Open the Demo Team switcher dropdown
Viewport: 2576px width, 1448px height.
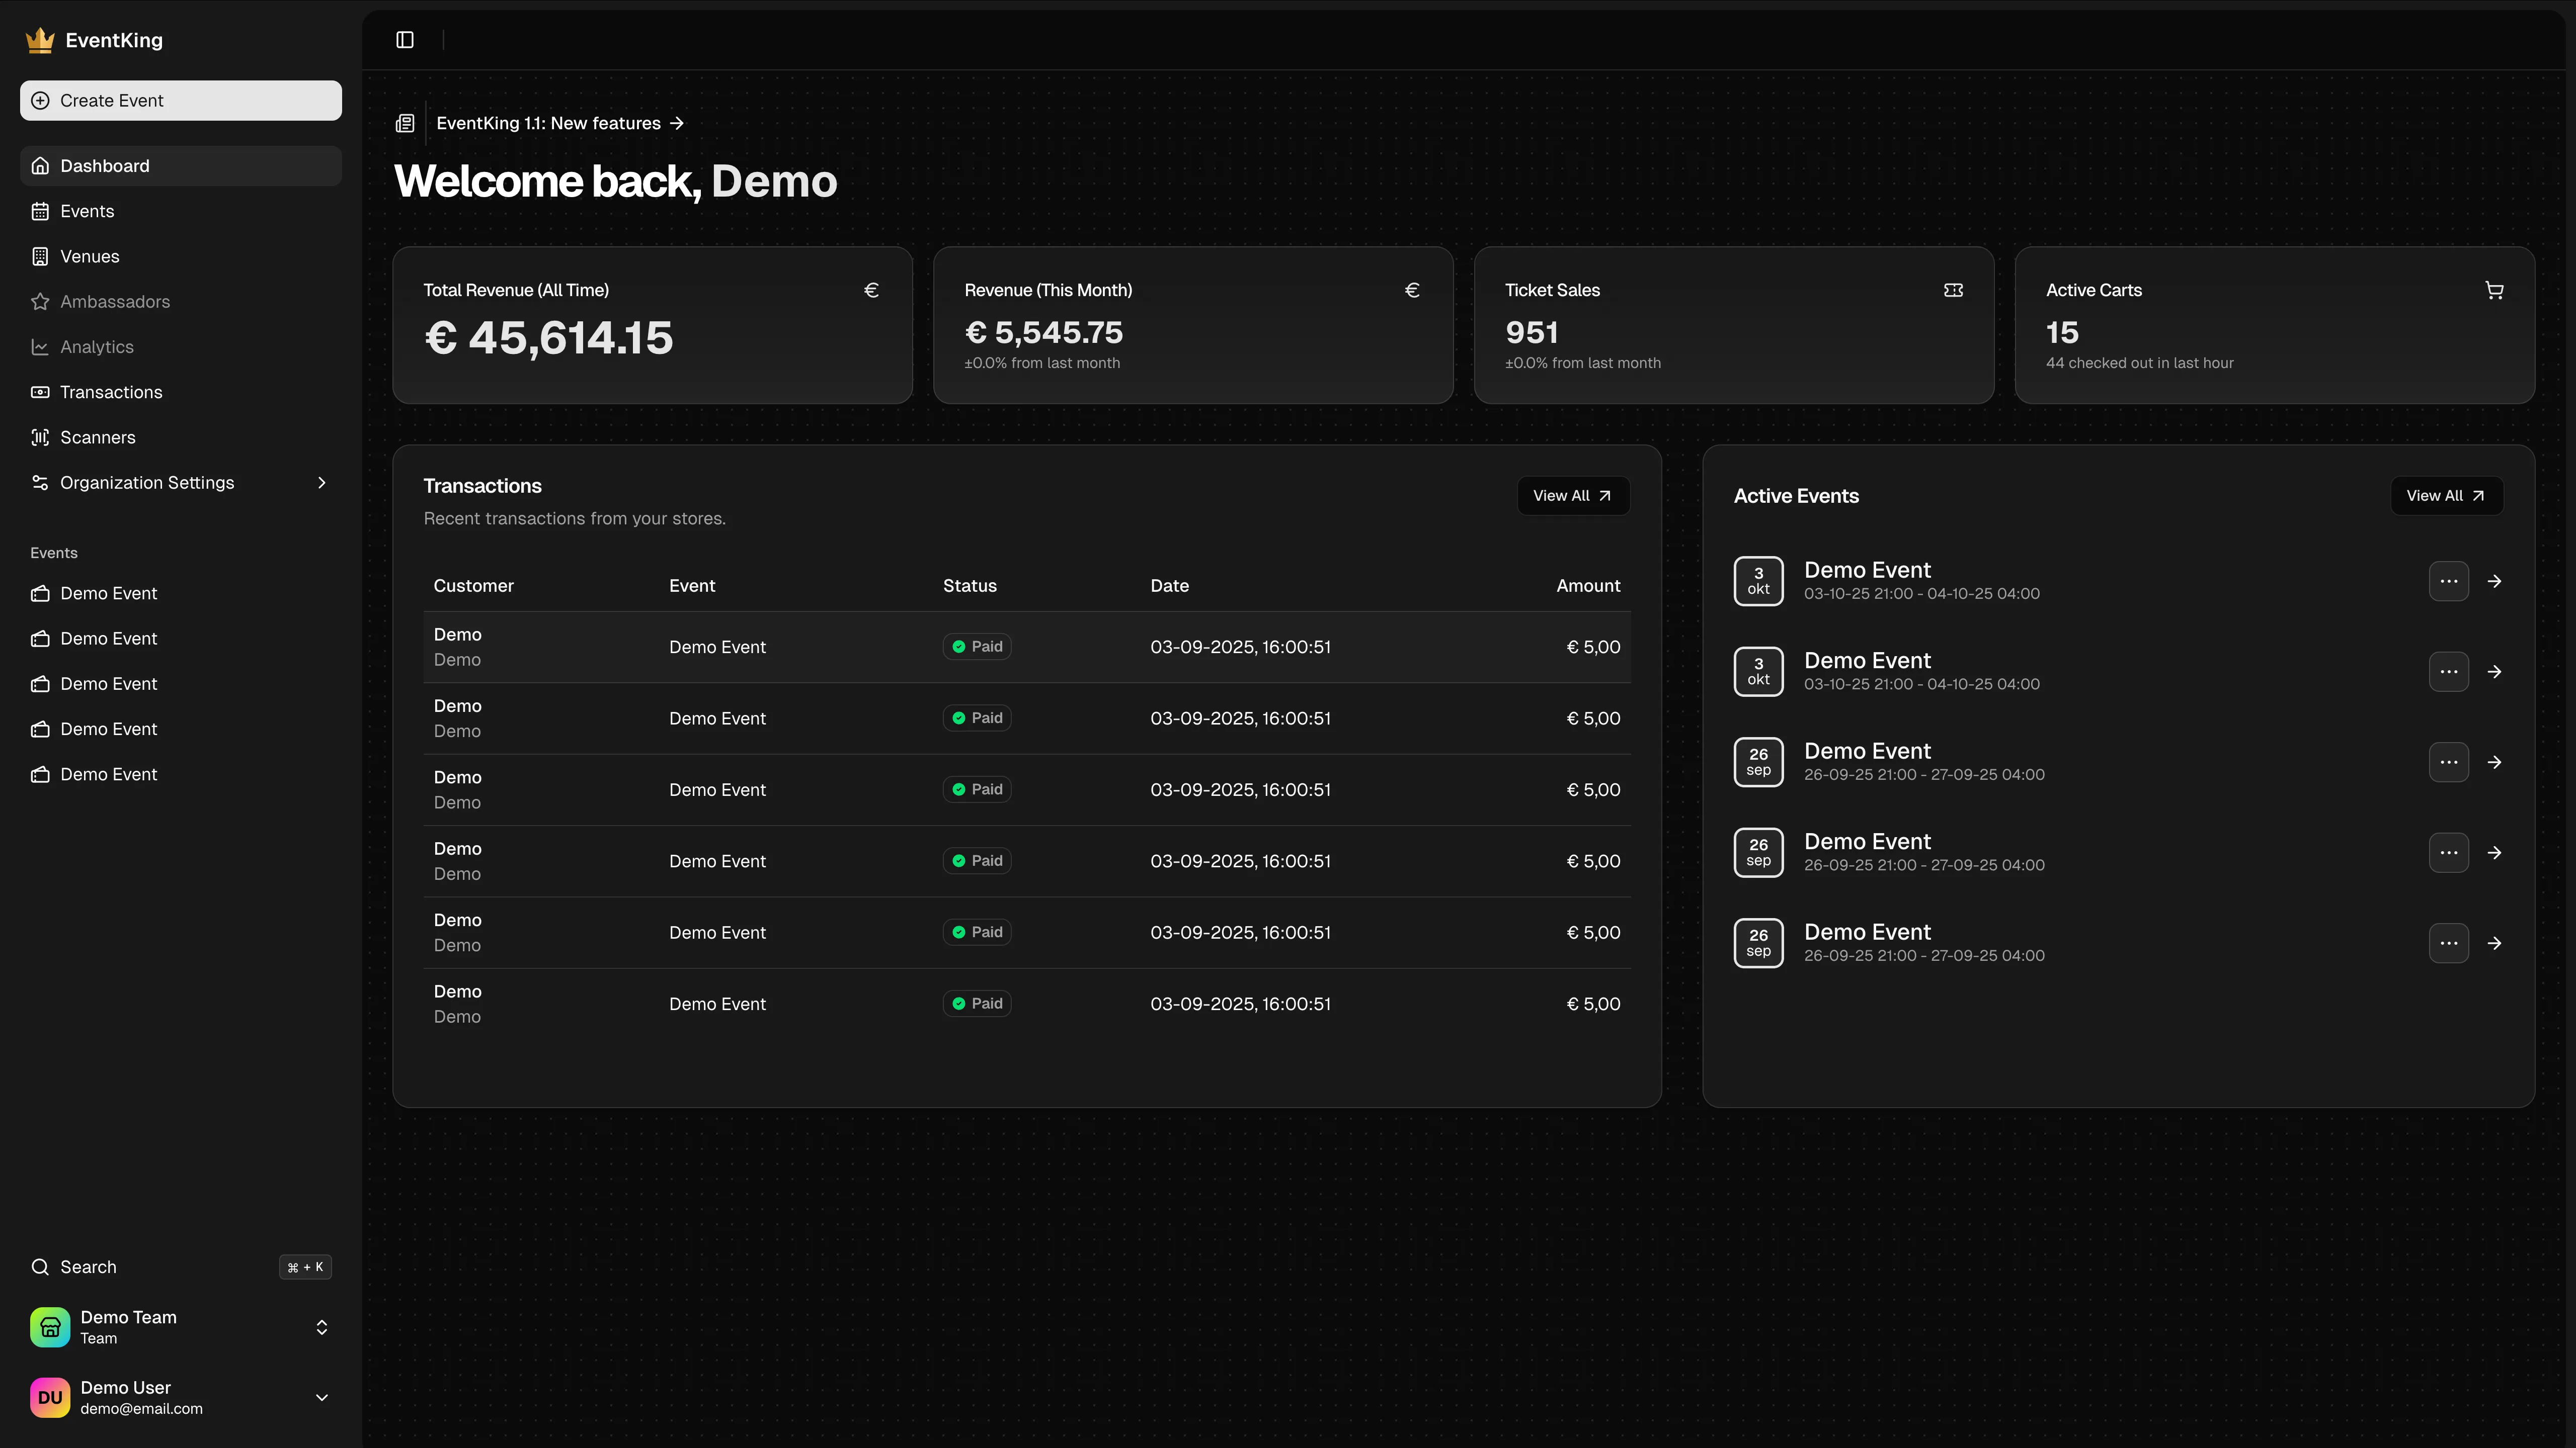(x=321, y=1327)
